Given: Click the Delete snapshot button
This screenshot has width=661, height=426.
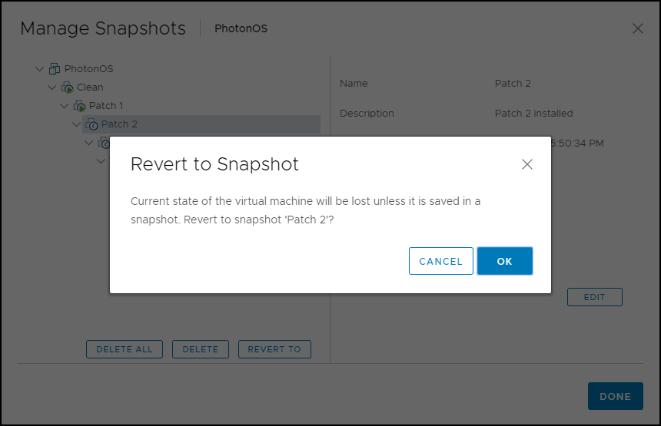Looking at the screenshot, I should pos(201,349).
